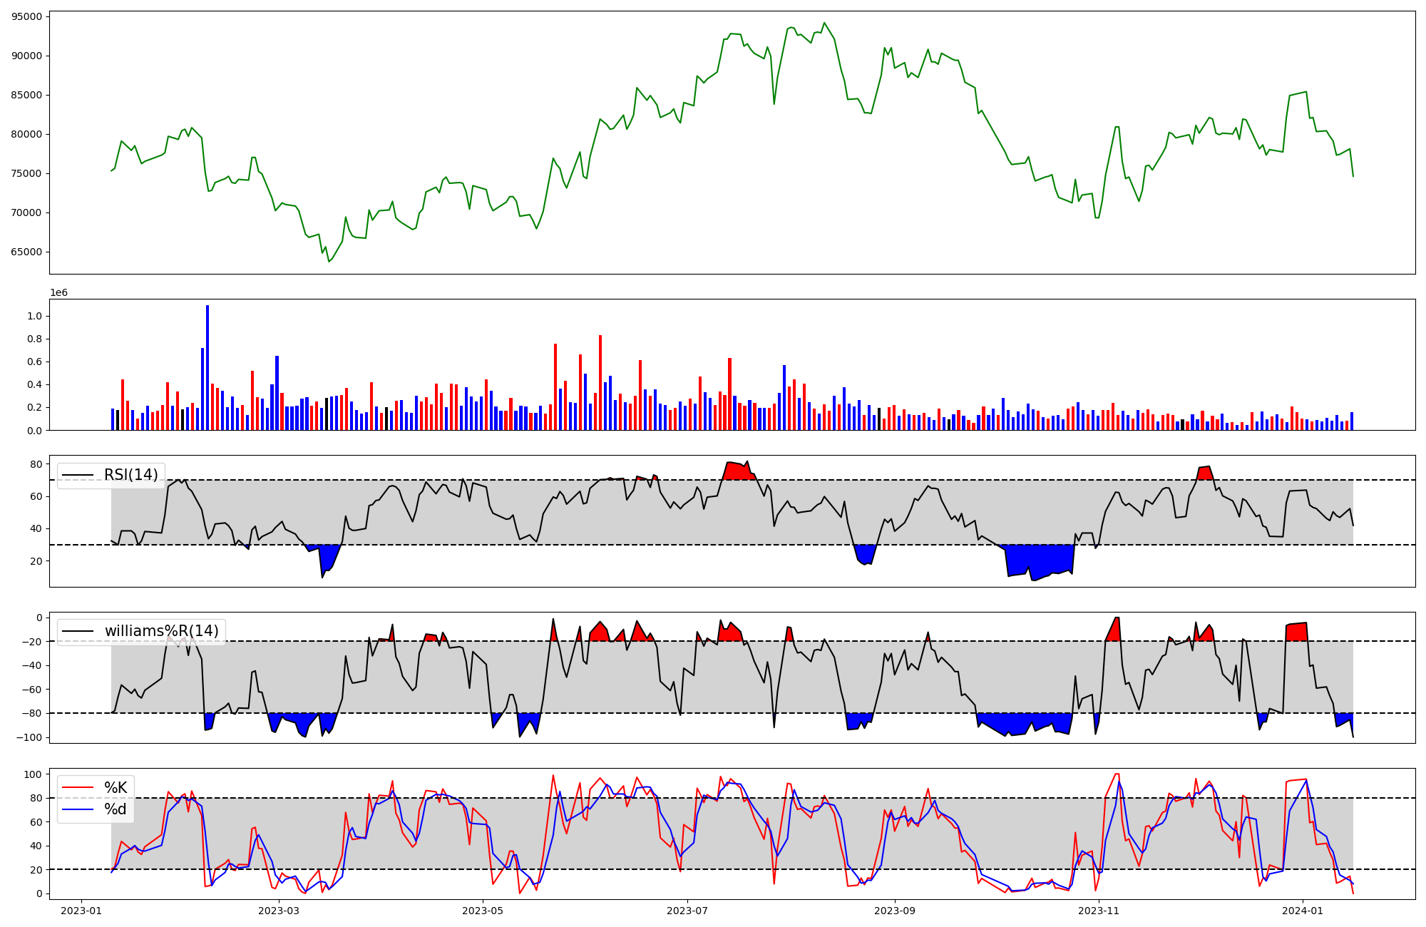Click the 95000 price axis tick label

[26, 16]
